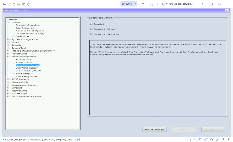Open the pve01 device dropdown
The height and width of the screenshot is (142, 233).
click(x=129, y=4)
